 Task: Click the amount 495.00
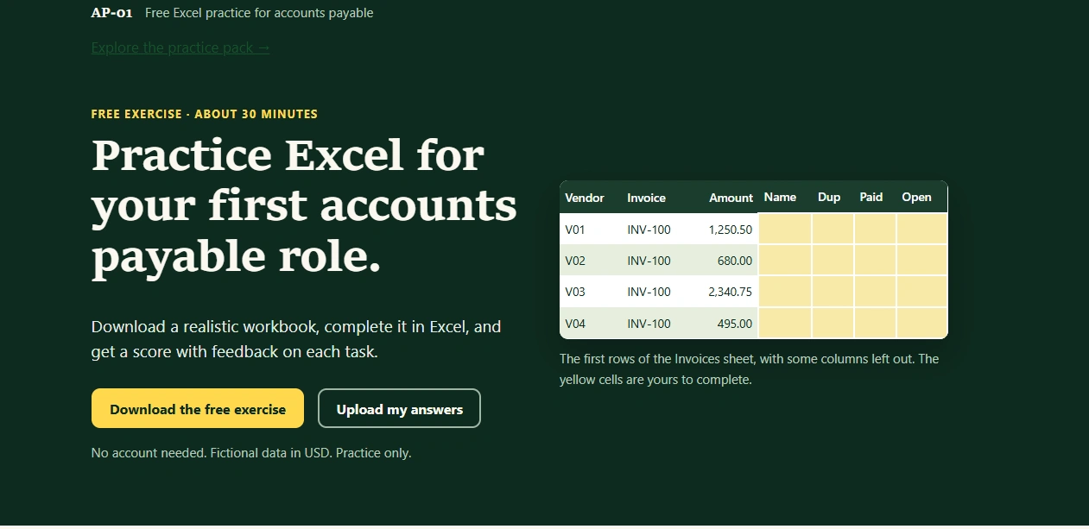tap(735, 324)
